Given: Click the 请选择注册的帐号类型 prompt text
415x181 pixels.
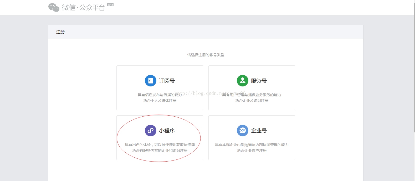Looking at the screenshot, I should pos(206,55).
